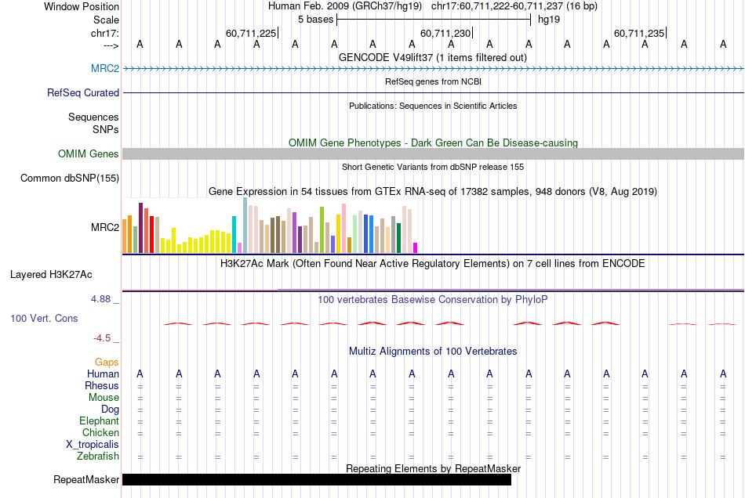This screenshot has width=745, height=498.
Task: Click the Common dbSNP(155) track label
Action: tap(70, 179)
